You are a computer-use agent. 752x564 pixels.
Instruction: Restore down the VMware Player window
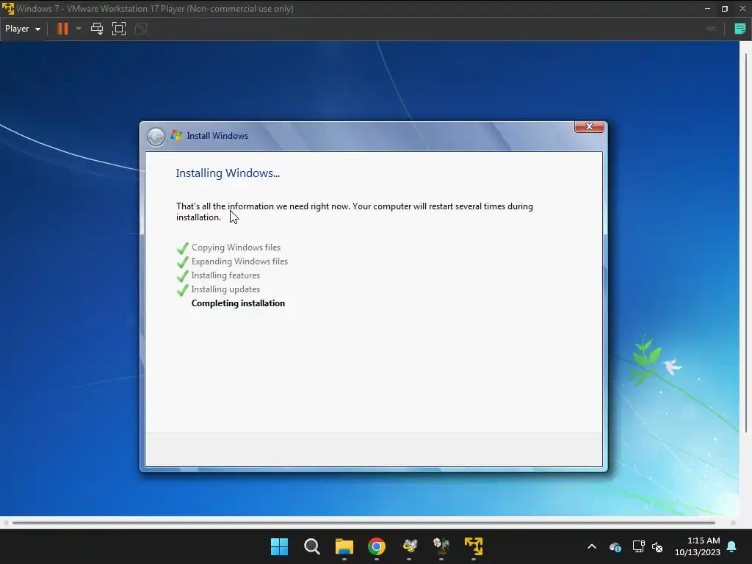[x=725, y=9]
